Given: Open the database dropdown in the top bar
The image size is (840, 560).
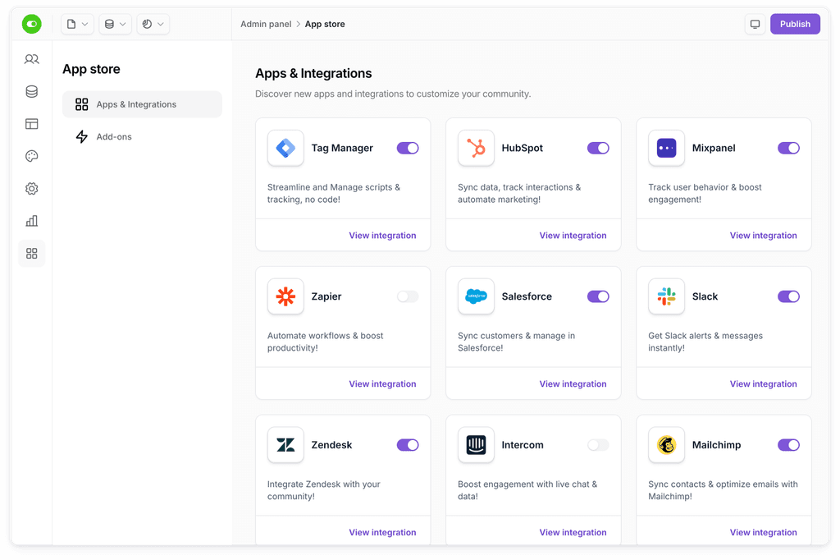Looking at the screenshot, I should pyautogui.click(x=116, y=25).
